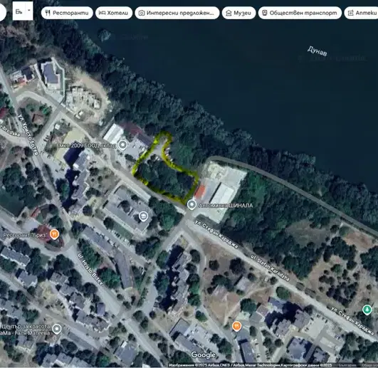
Task: Click the Имко 2009 ЕООД склад map pin
Action: pos(123,145)
